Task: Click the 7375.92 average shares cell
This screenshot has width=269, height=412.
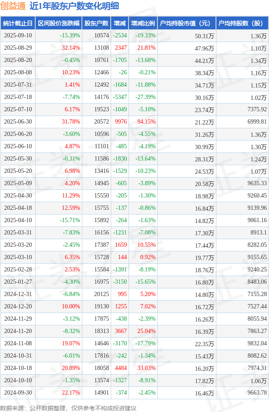Action: pyautogui.click(x=257, y=109)
